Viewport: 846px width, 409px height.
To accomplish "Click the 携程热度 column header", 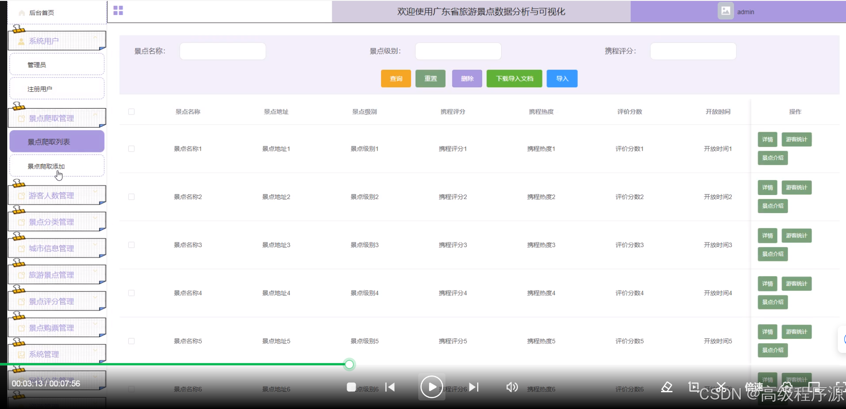I will point(541,112).
